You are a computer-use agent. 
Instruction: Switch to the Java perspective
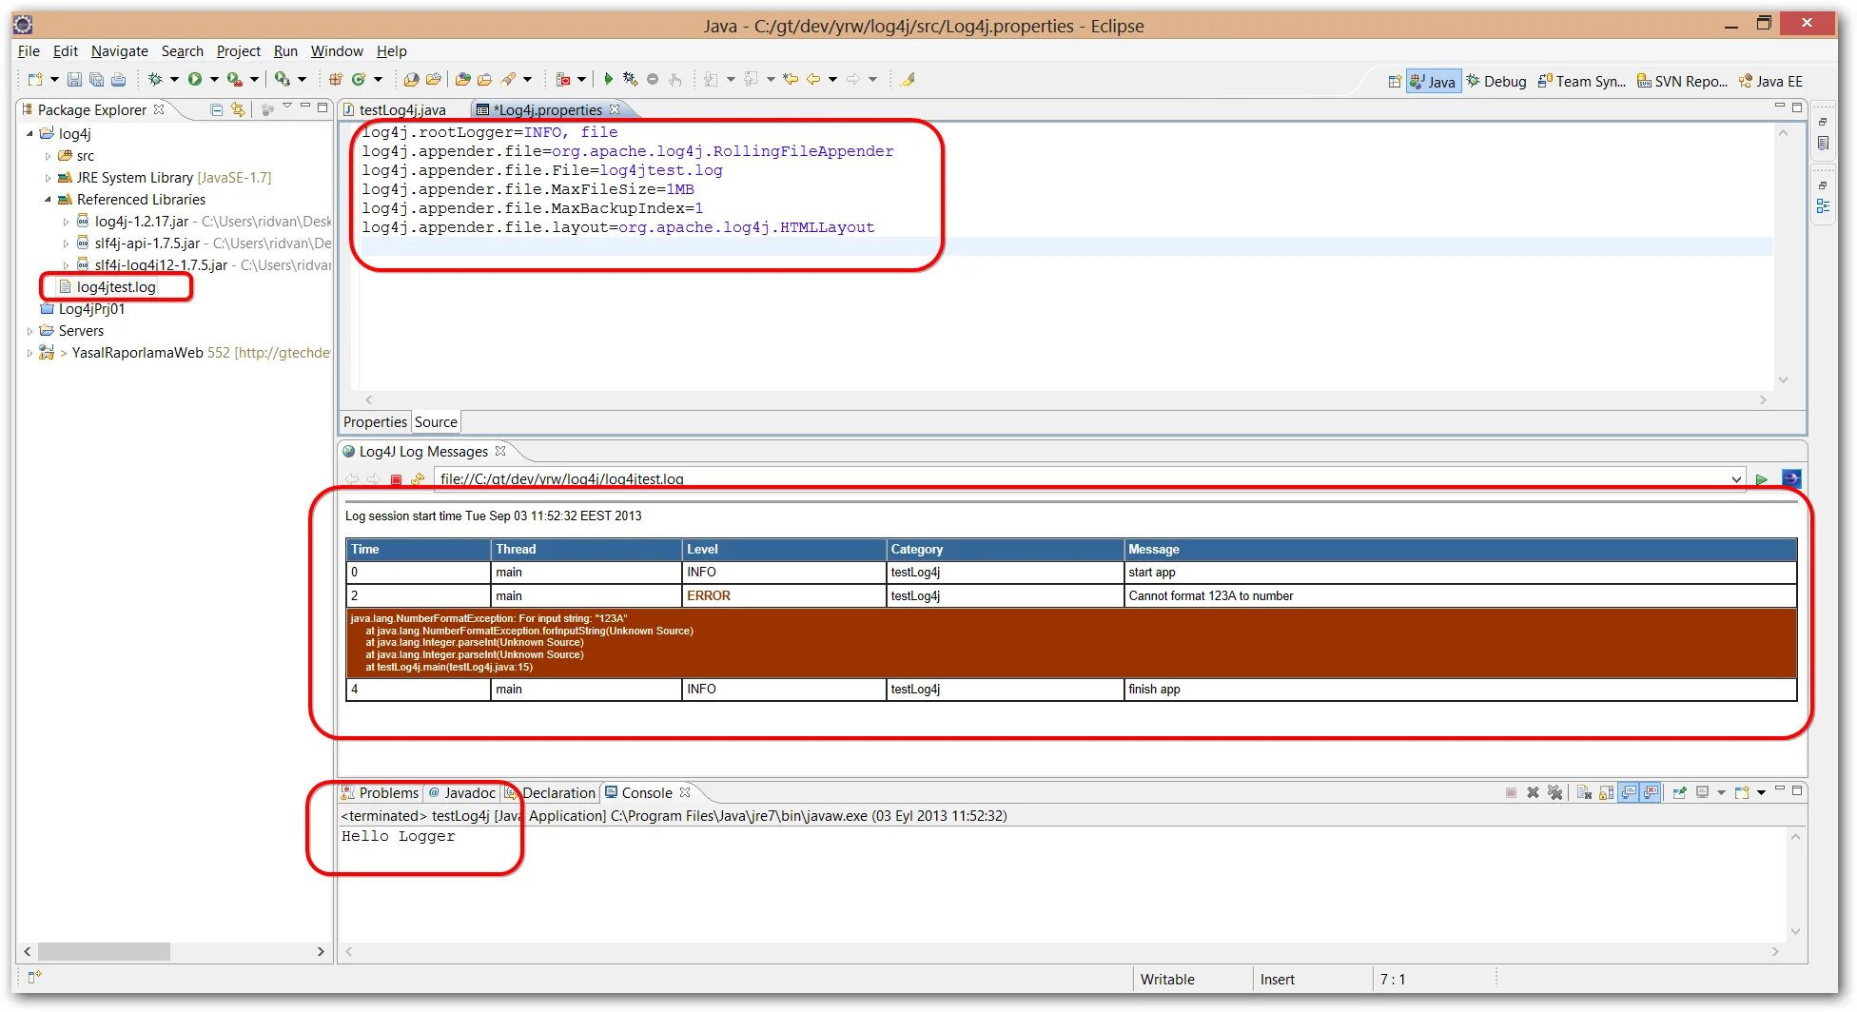coord(1434,81)
